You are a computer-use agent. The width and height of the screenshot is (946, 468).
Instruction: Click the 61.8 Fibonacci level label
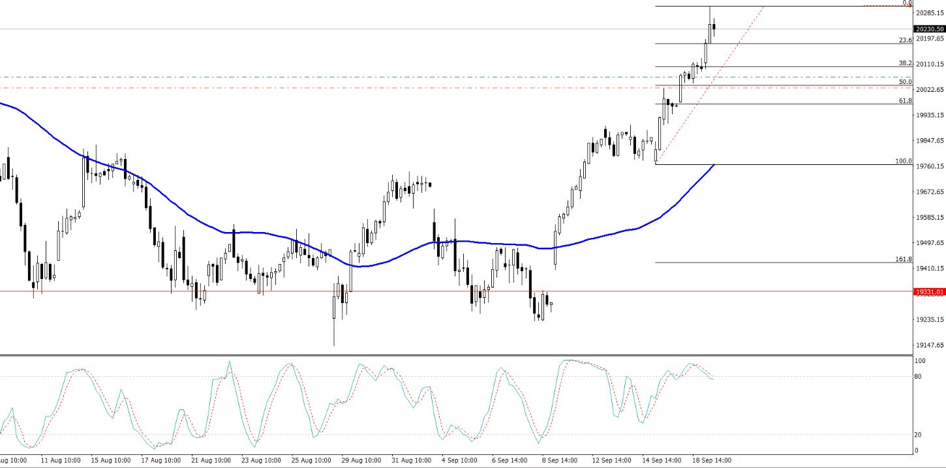click(x=903, y=101)
